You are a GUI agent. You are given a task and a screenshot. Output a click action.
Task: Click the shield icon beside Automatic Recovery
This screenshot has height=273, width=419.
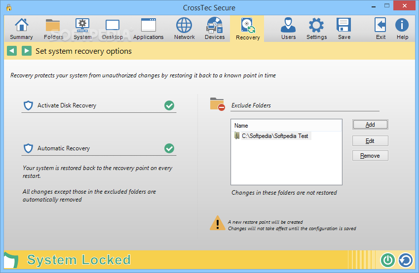(28, 148)
